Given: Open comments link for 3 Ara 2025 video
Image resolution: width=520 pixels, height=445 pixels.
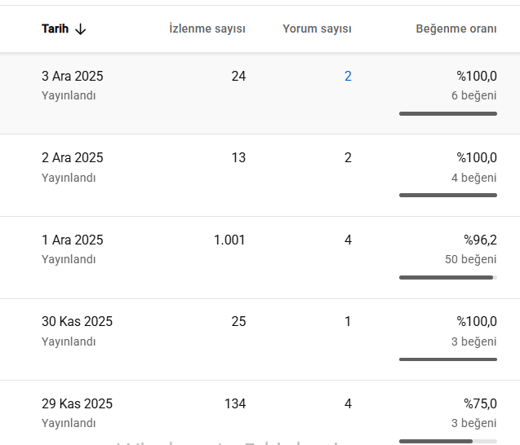Looking at the screenshot, I should coord(348,76).
